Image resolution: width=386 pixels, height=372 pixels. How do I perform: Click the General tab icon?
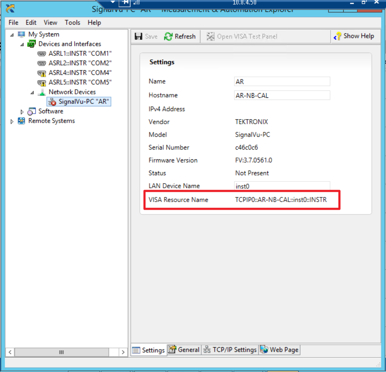[172, 349]
